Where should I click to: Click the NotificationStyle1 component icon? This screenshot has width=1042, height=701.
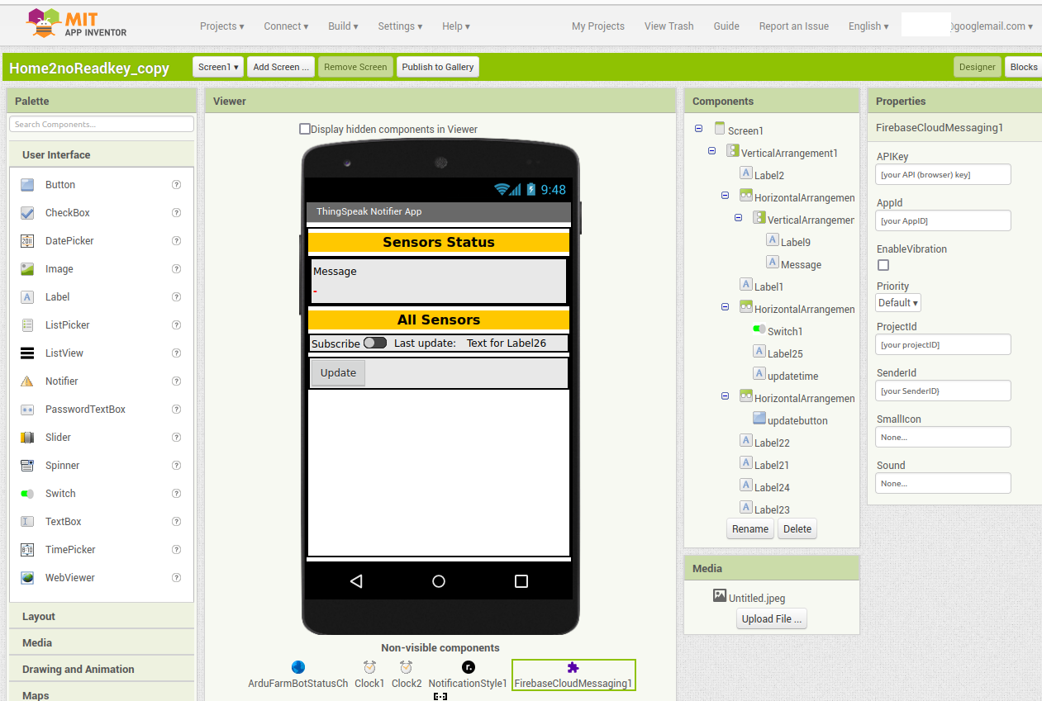coord(468,668)
